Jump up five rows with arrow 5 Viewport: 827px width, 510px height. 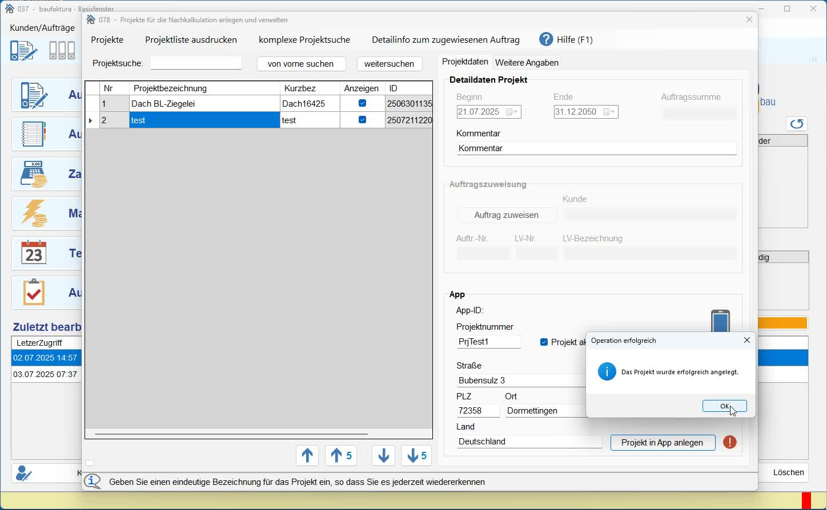(x=342, y=456)
